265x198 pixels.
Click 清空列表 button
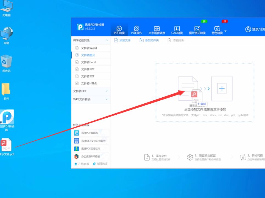175,40
